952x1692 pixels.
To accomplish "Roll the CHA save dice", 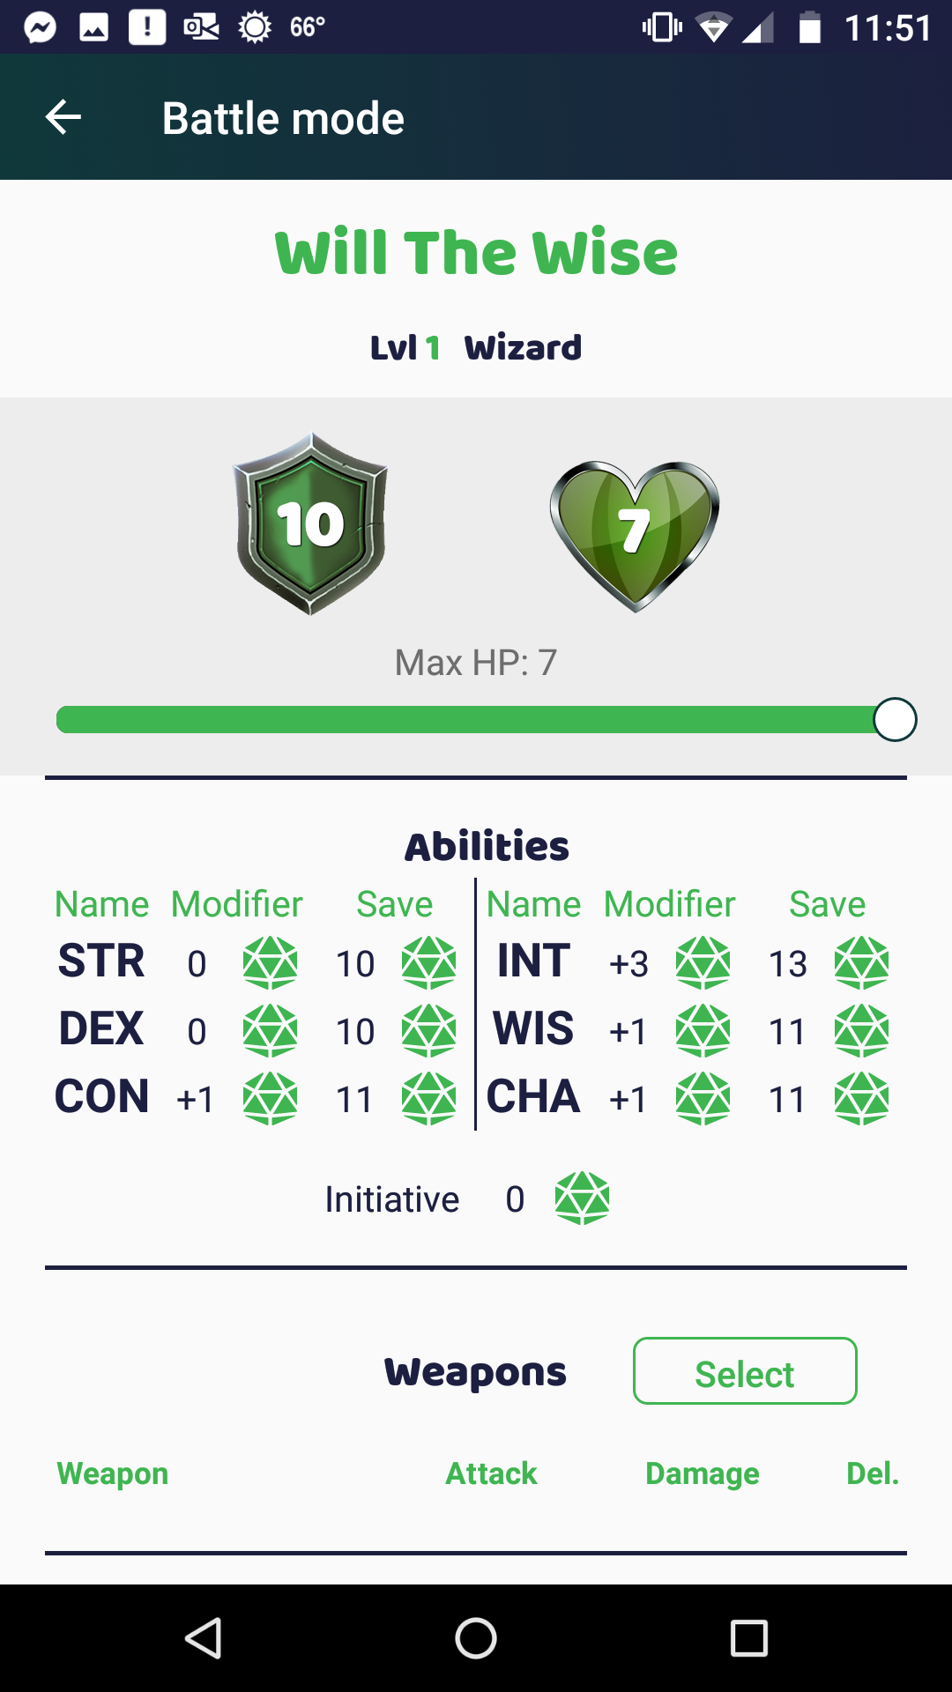I will 861,1099.
